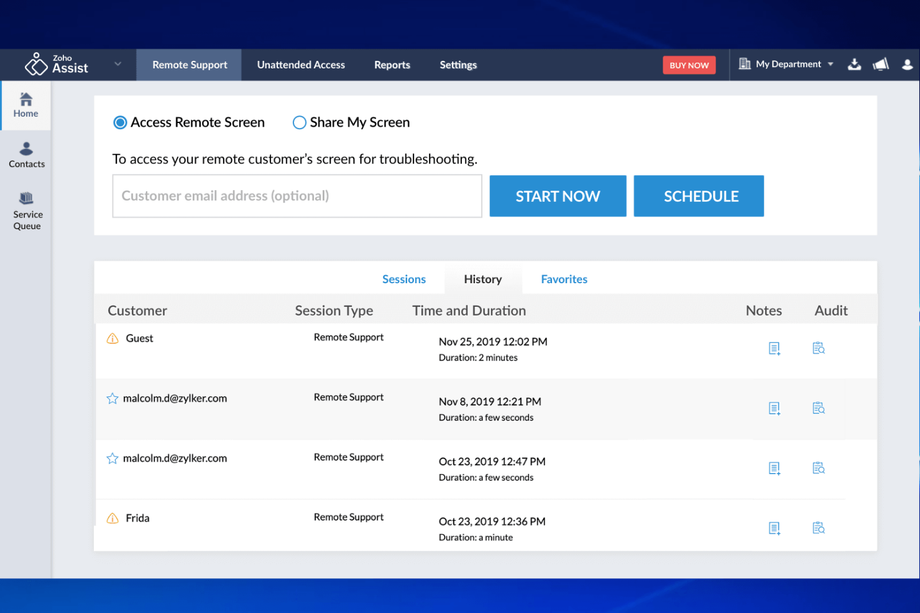Select the Share My Screen radio button

tap(299, 122)
